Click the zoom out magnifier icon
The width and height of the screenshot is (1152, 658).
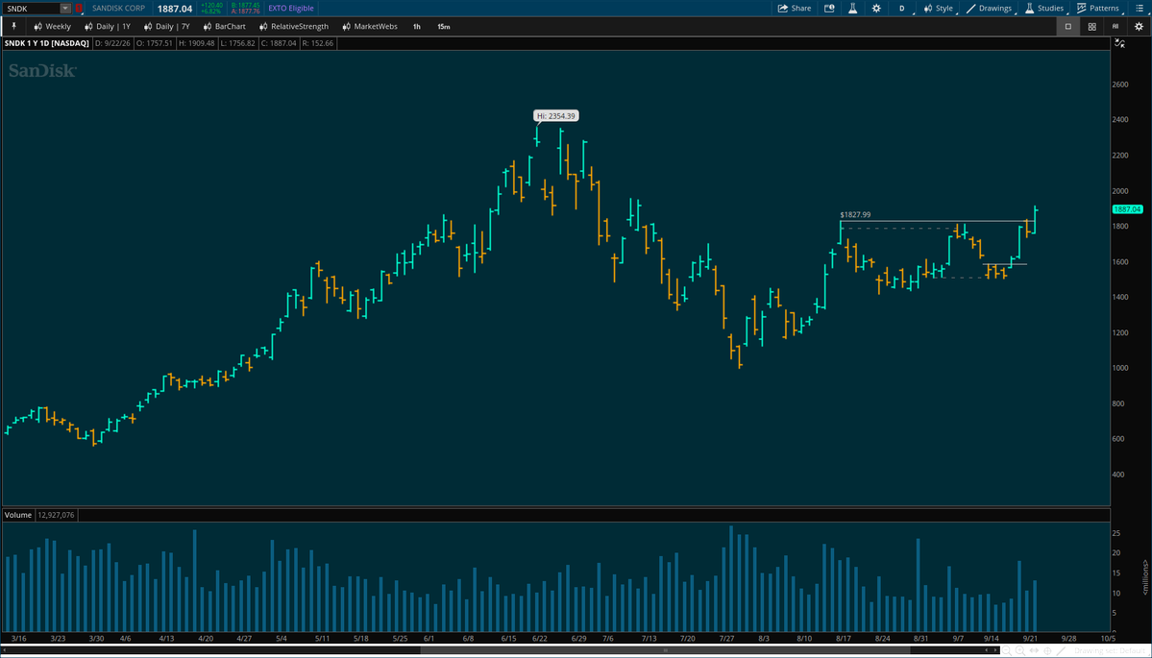1007,650
